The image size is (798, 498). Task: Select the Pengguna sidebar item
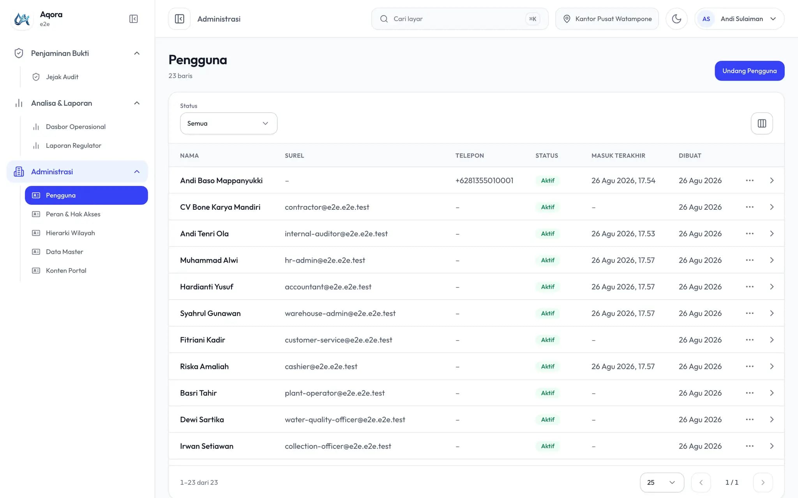[x=86, y=195]
